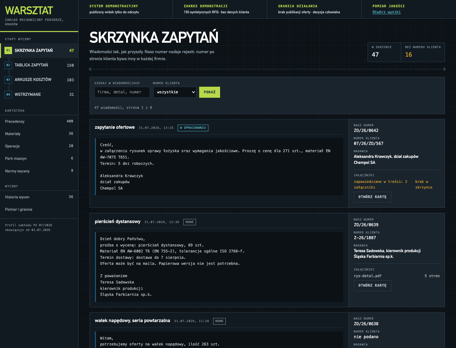The image size is (456, 348).
Task: Click the timestamp 31.07.2026, 12:36
Action: pyautogui.click(x=162, y=222)
